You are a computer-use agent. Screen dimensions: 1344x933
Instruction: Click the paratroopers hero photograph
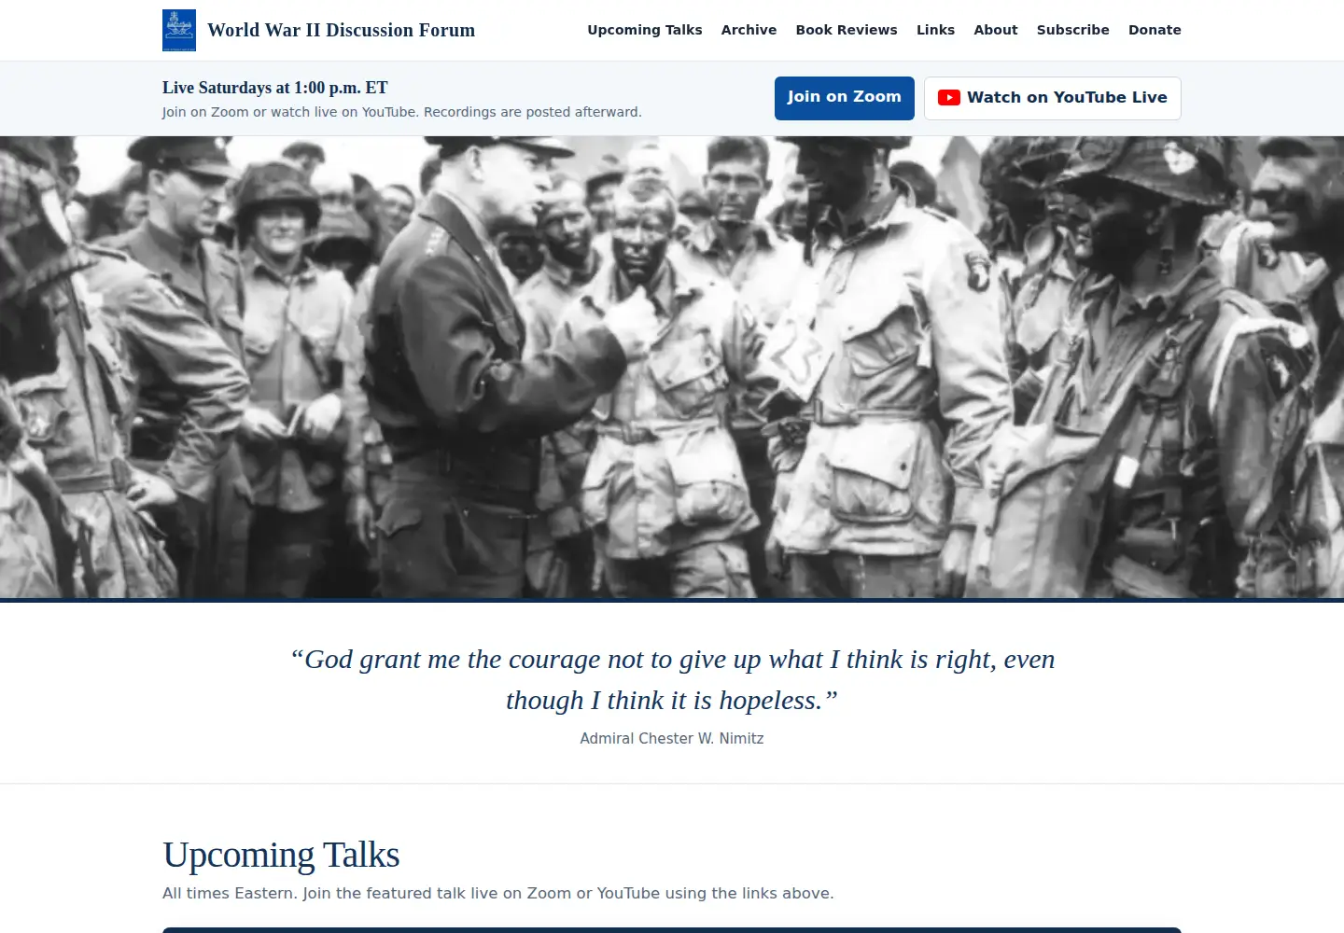click(672, 367)
